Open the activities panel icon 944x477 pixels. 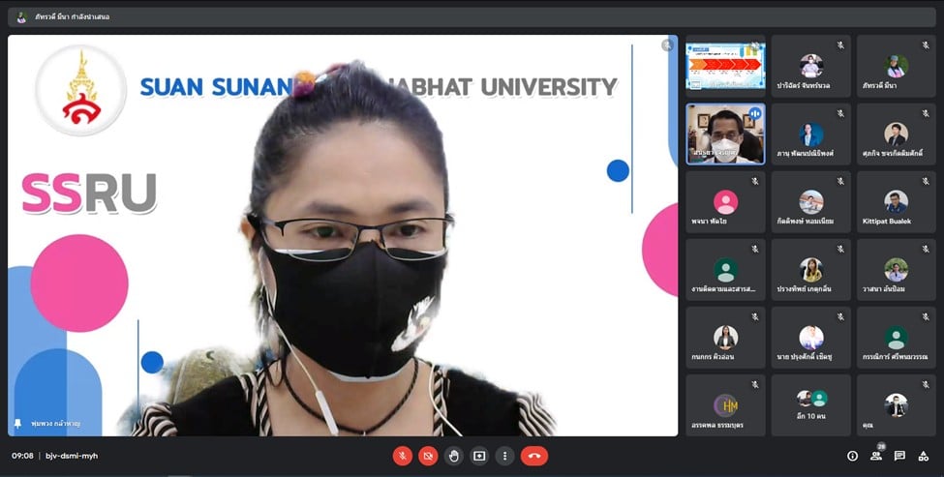click(x=924, y=456)
